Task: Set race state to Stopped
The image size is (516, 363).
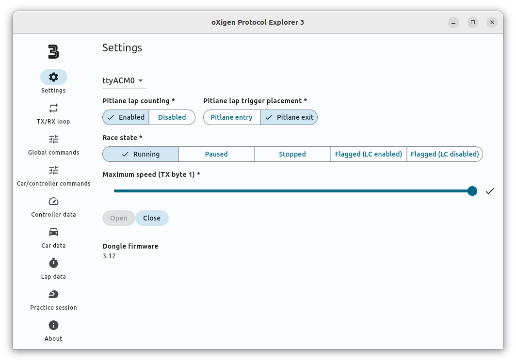Action: pos(292,154)
